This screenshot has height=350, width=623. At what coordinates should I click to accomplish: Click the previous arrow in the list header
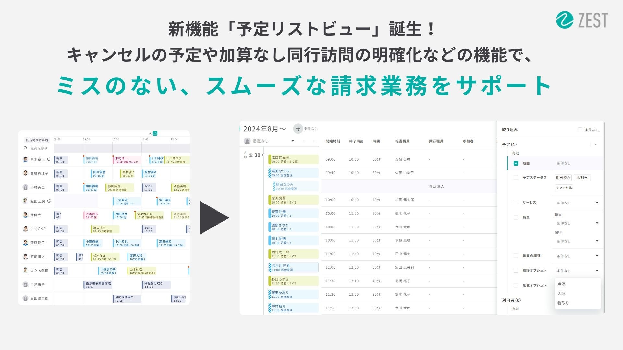(x=304, y=141)
